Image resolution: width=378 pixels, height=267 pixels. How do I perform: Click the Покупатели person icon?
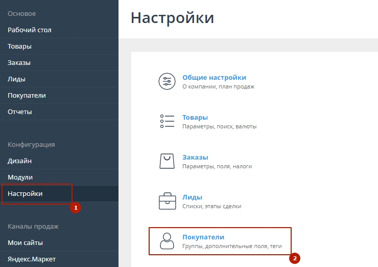tap(167, 241)
